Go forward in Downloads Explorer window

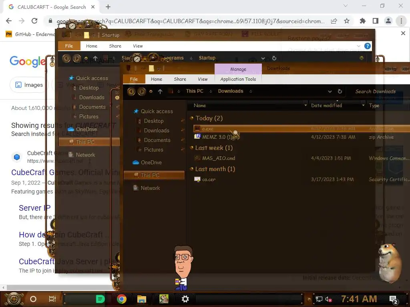(x=141, y=92)
